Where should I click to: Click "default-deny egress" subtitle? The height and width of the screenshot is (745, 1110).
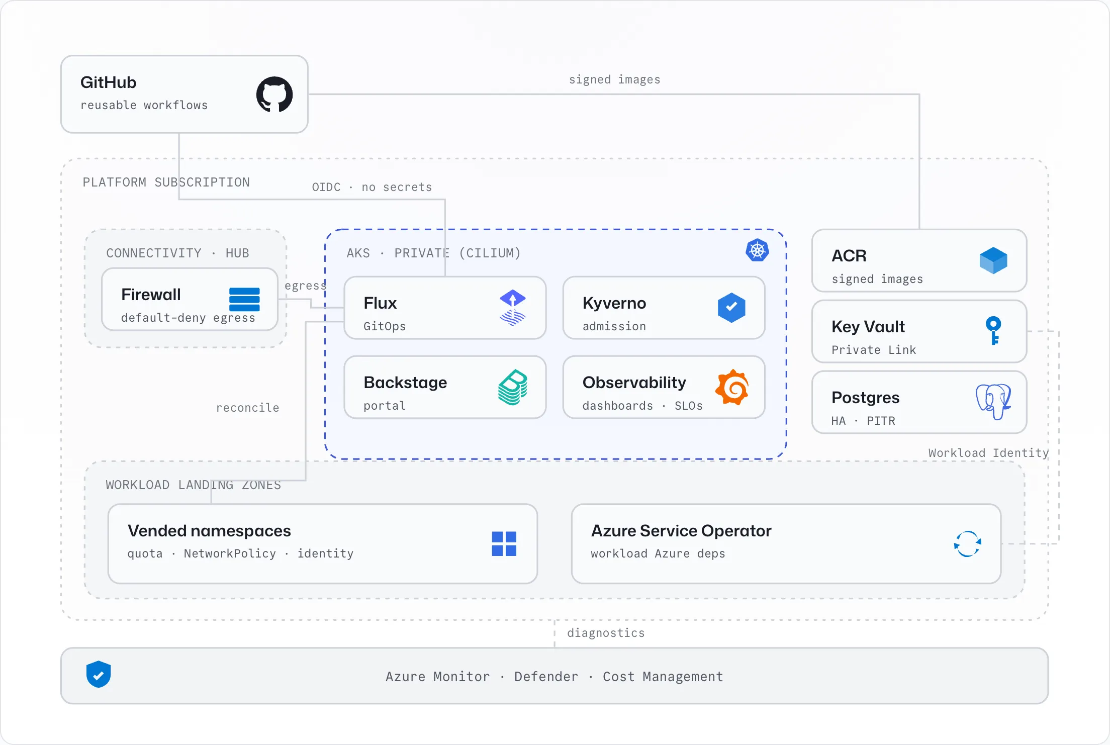[x=189, y=318]
